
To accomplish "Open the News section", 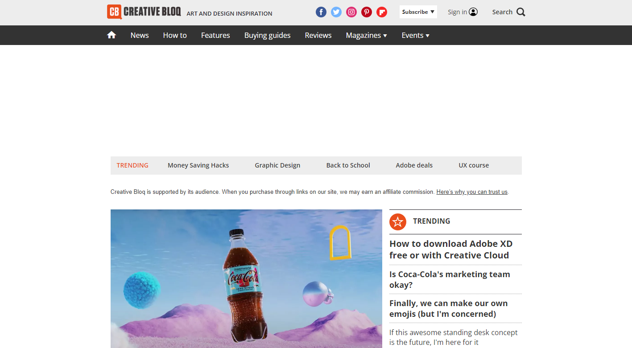I will click(140, 35).
